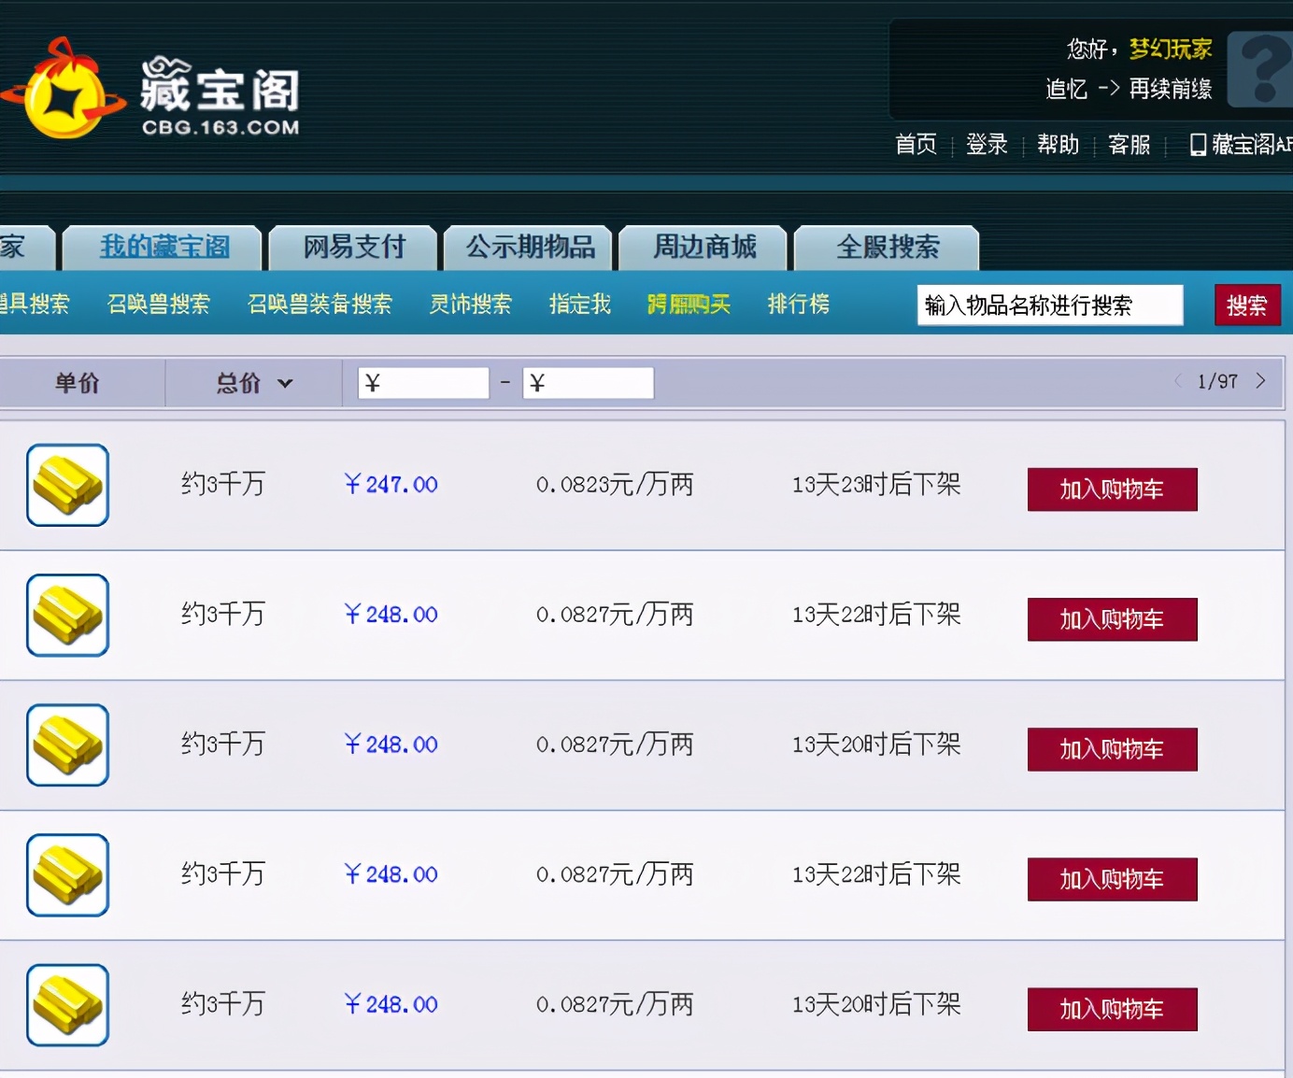This screenshot has height=1078, width=1293.
Task: Open 召唤兽装备搜索 in the sub-navigation
Action: 320,304
